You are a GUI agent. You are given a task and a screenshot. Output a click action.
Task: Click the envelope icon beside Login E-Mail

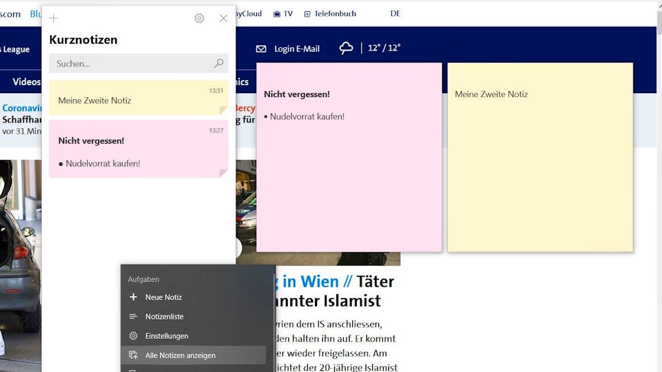261,49
